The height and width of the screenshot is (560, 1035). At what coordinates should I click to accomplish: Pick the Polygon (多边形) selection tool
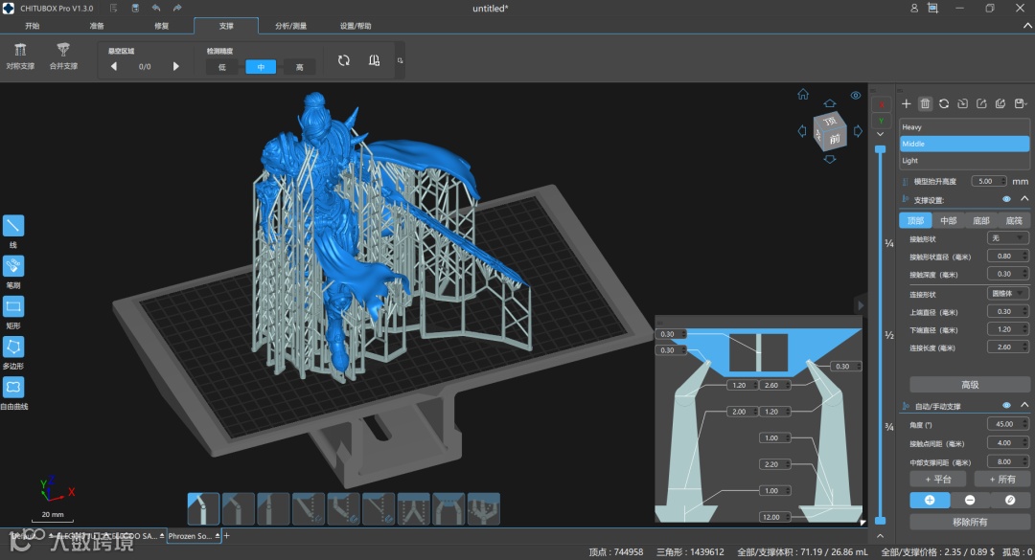[x=13, y=347]
